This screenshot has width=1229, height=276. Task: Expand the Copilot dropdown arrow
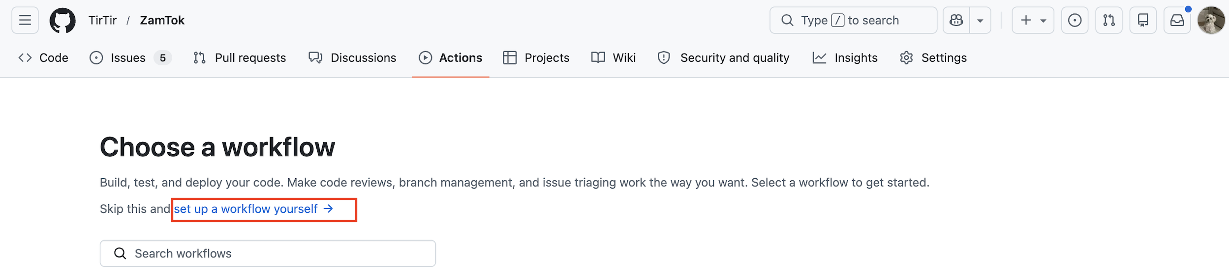pos(980,20)
